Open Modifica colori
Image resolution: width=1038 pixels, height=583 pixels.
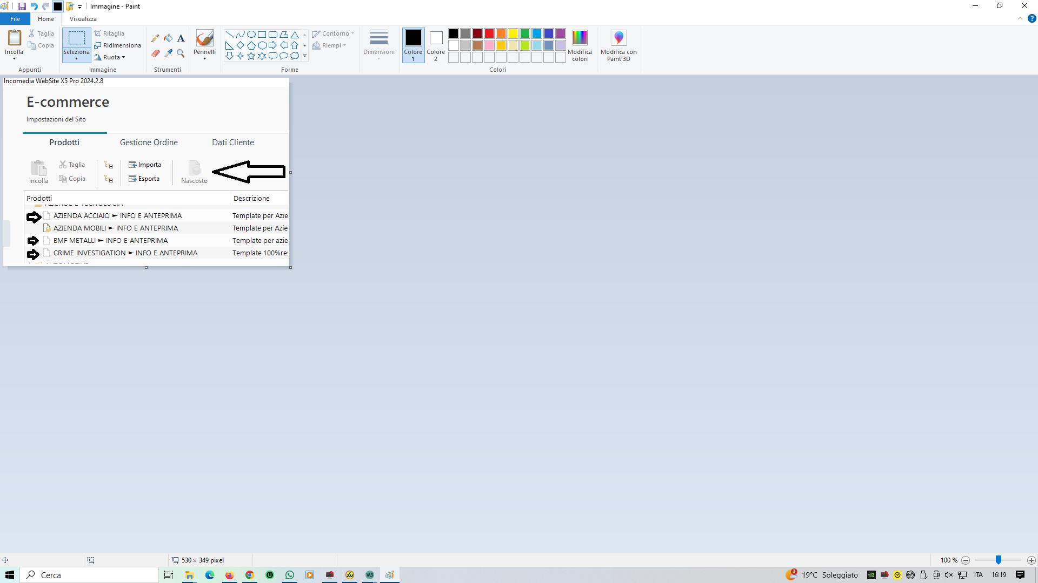[580, 45]
